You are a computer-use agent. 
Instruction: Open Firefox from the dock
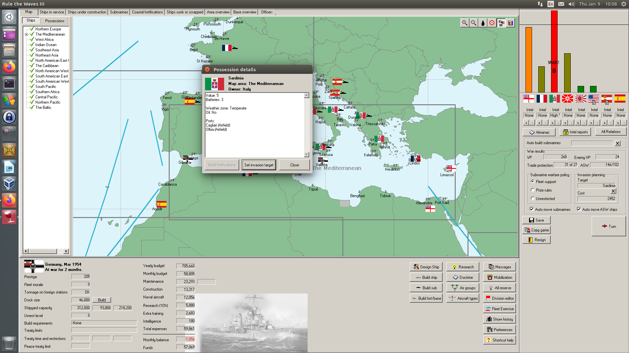coord(9,67)
